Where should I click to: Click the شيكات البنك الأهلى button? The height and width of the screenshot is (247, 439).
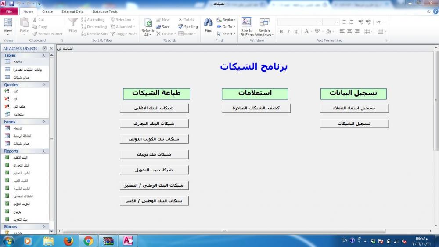click(154, 108)
